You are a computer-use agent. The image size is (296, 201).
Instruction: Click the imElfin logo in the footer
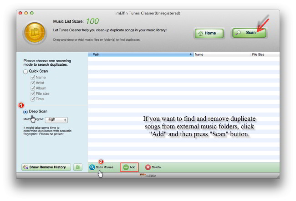148,176
